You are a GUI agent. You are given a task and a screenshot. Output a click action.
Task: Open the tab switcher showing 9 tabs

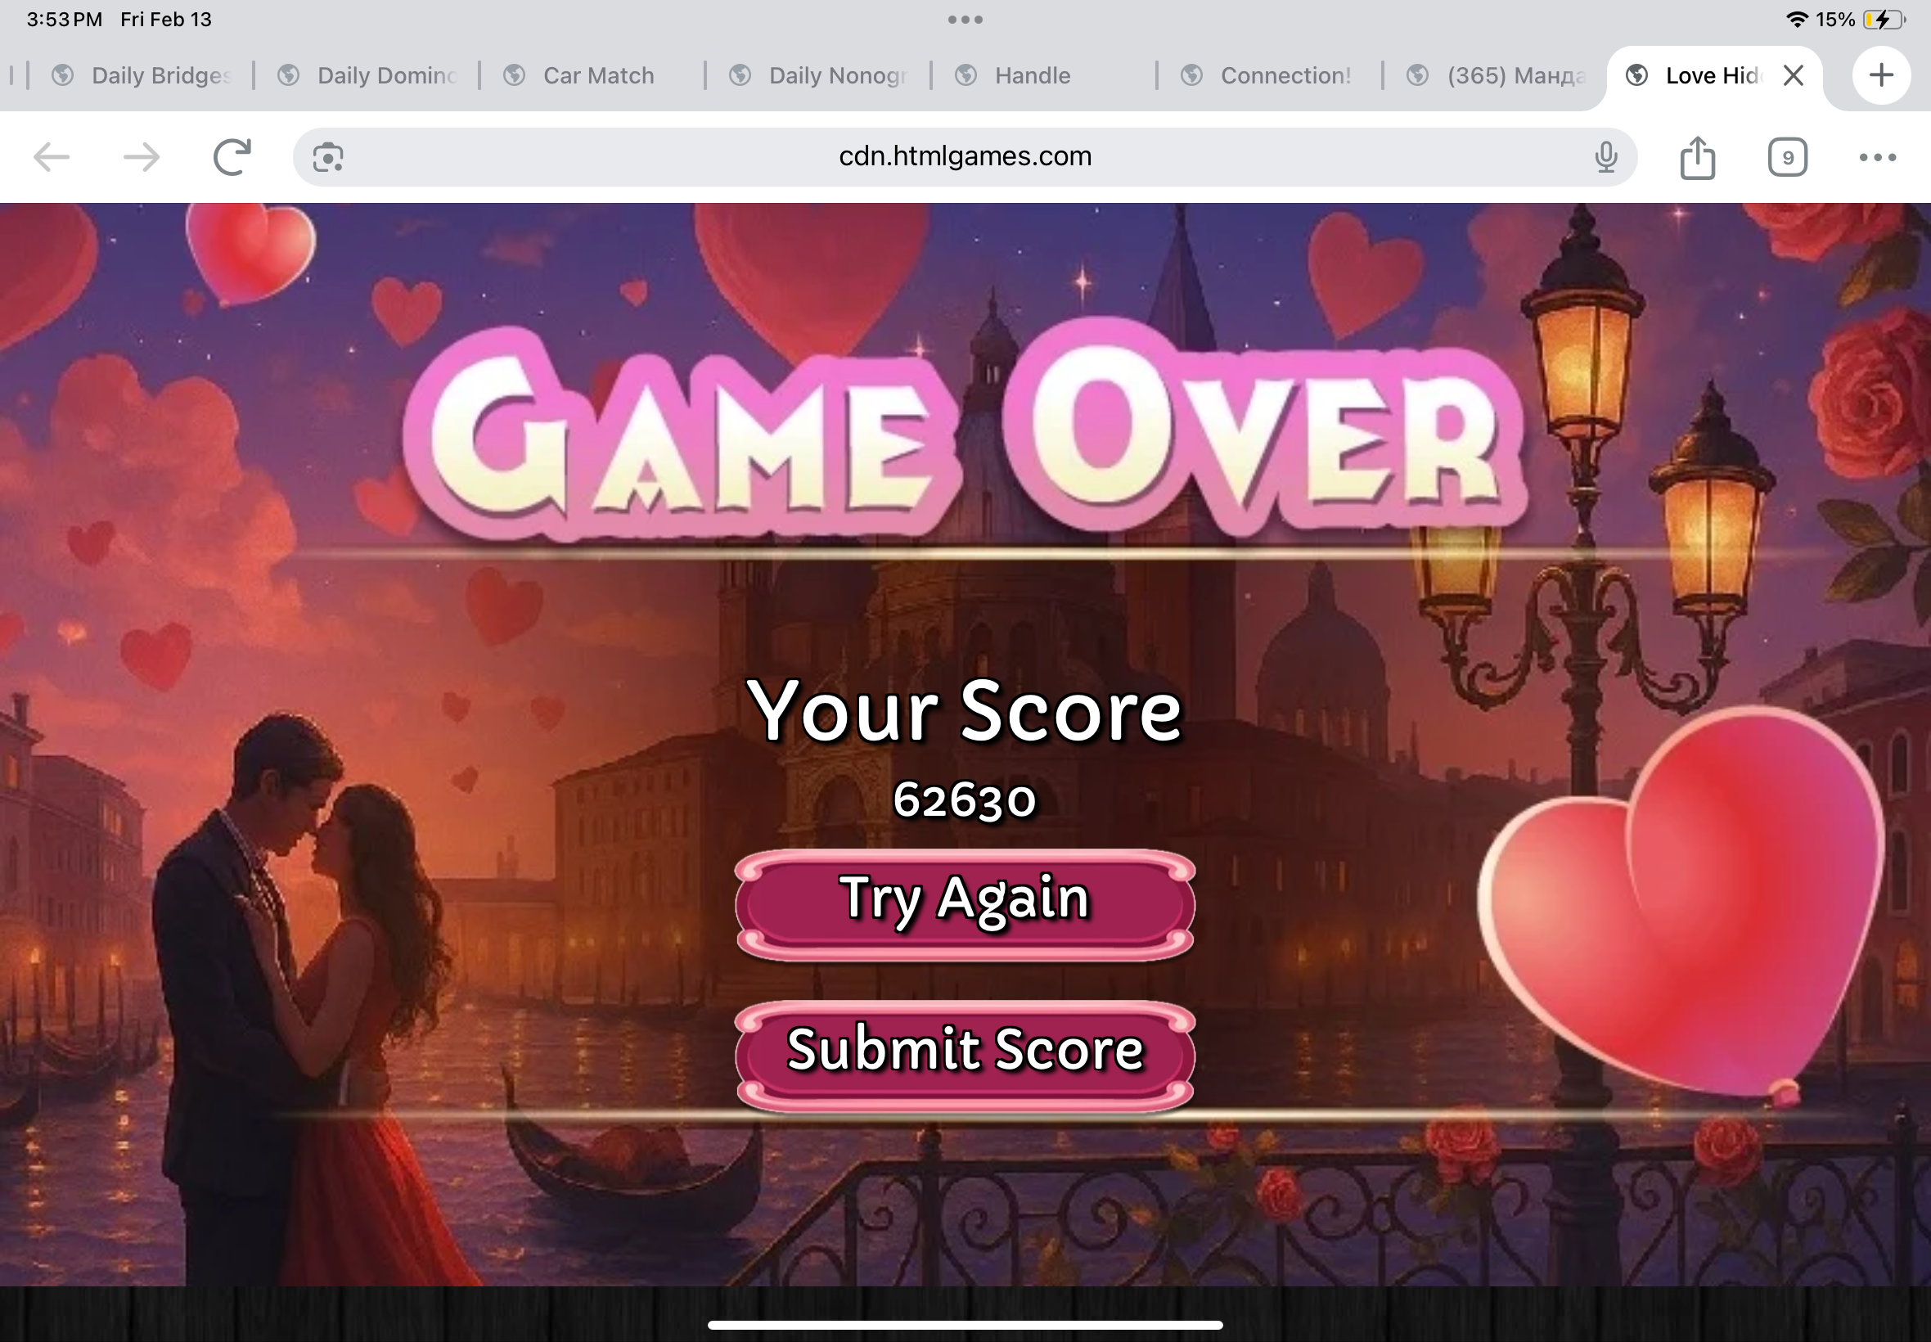pos(1787,157)
